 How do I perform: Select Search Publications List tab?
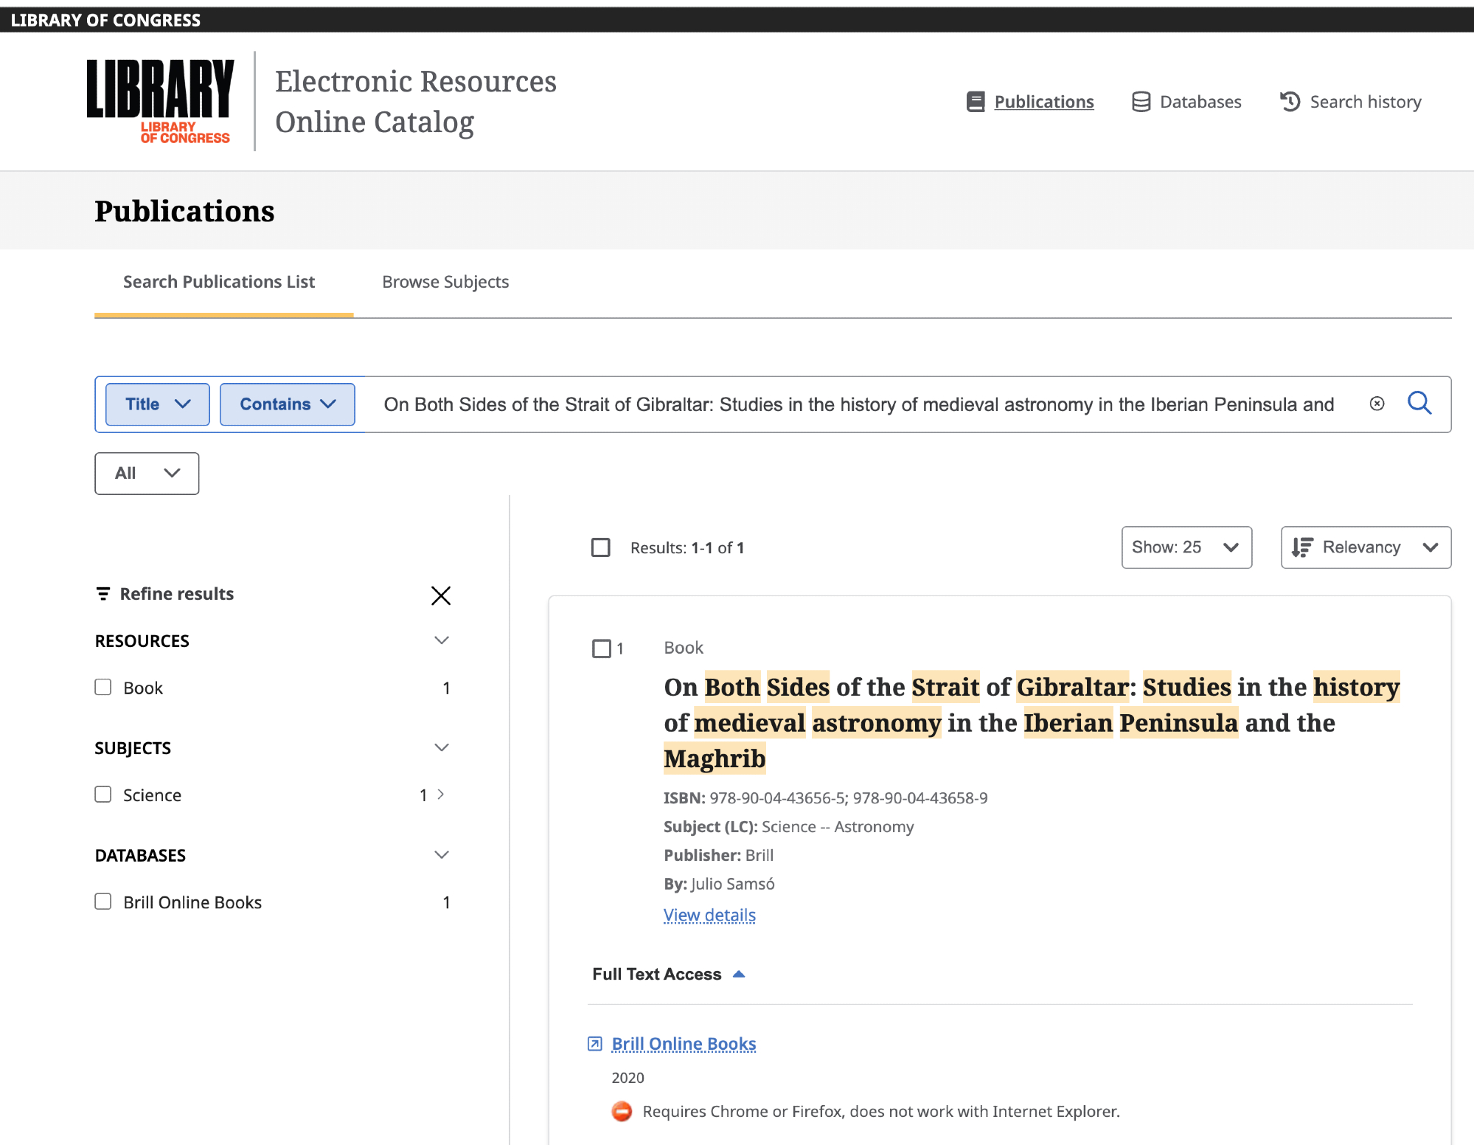(x=219, y=282)
